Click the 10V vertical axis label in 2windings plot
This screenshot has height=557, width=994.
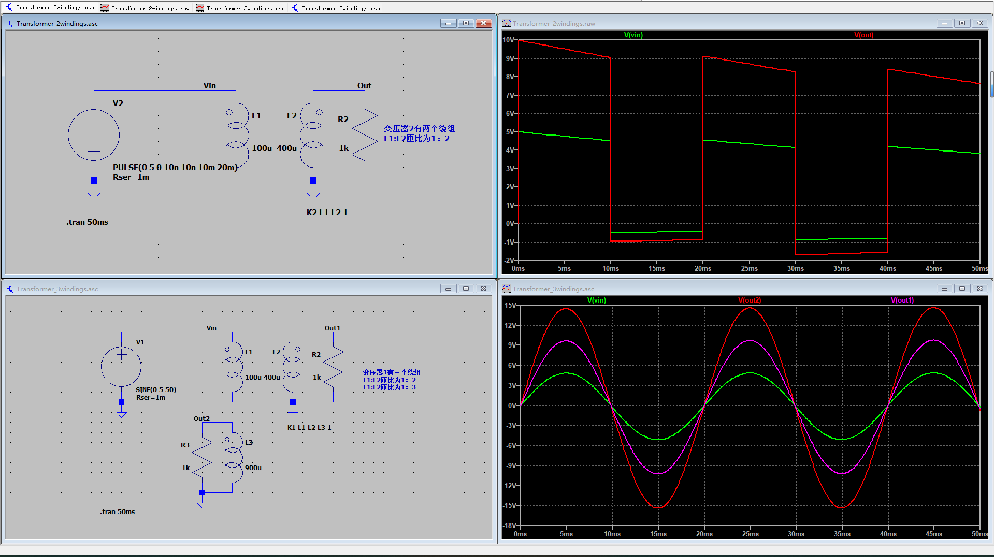click(508, 40)
